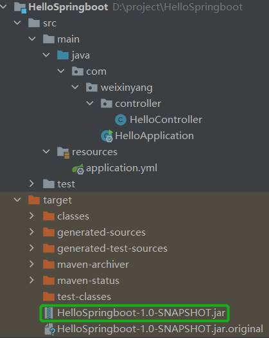Expand the maven-status folder arrow
This screenshot has height=338, width=269.
tap(31, 280)
